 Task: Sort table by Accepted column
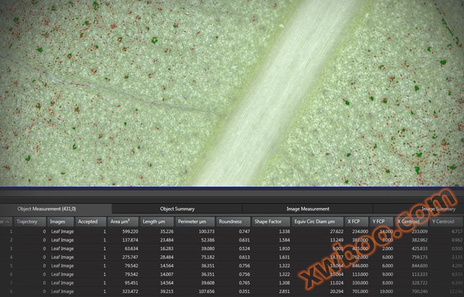90,221
